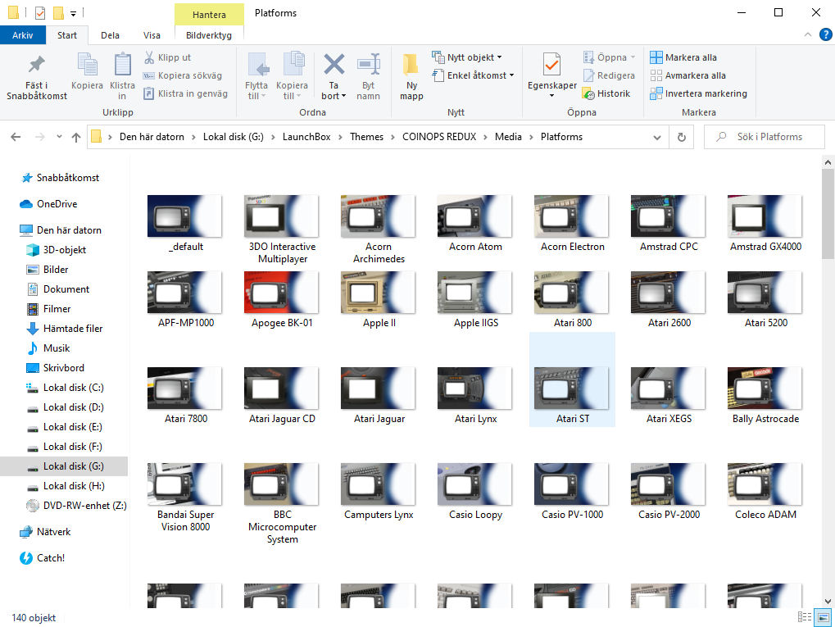Expand the Öppna dropdown arrow

(633, 57)
